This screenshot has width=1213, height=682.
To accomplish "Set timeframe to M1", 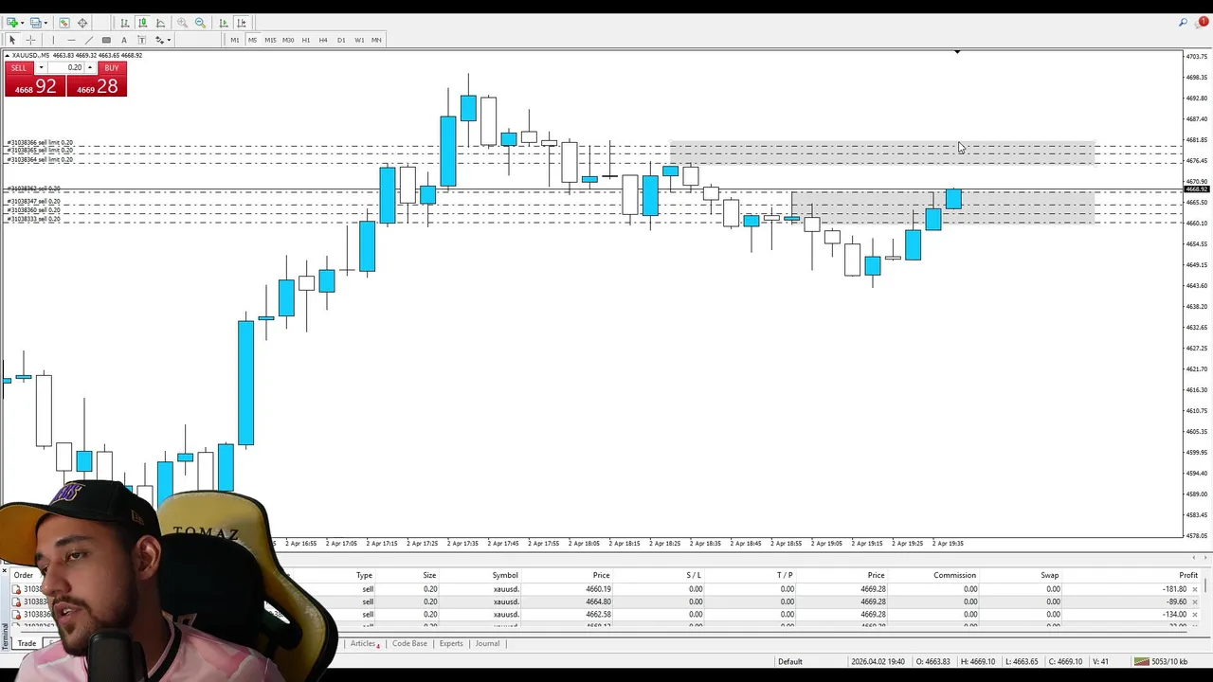I will [234, 40].
